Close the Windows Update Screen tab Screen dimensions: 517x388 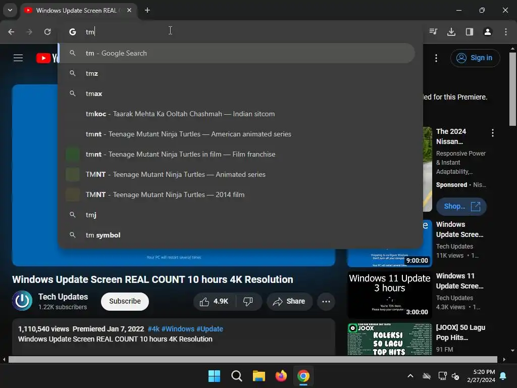pyautogui.click(x=129, y=10)
